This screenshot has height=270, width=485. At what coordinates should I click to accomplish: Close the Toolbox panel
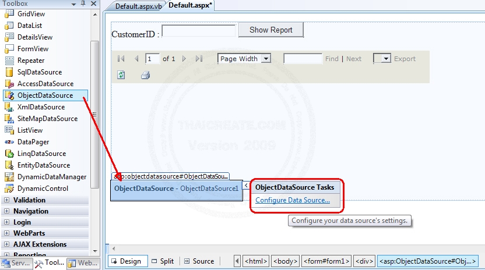[x=94, y=3]
